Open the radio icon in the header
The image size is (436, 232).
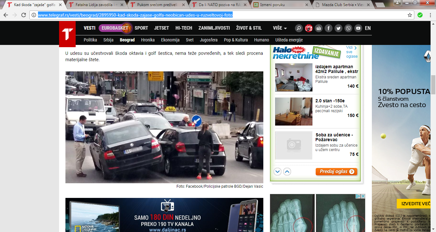click(319, 28)
